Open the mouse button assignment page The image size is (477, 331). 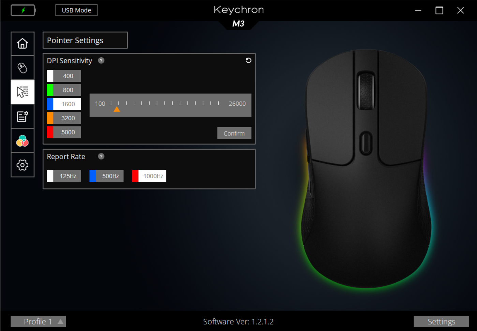pos(23,68)
